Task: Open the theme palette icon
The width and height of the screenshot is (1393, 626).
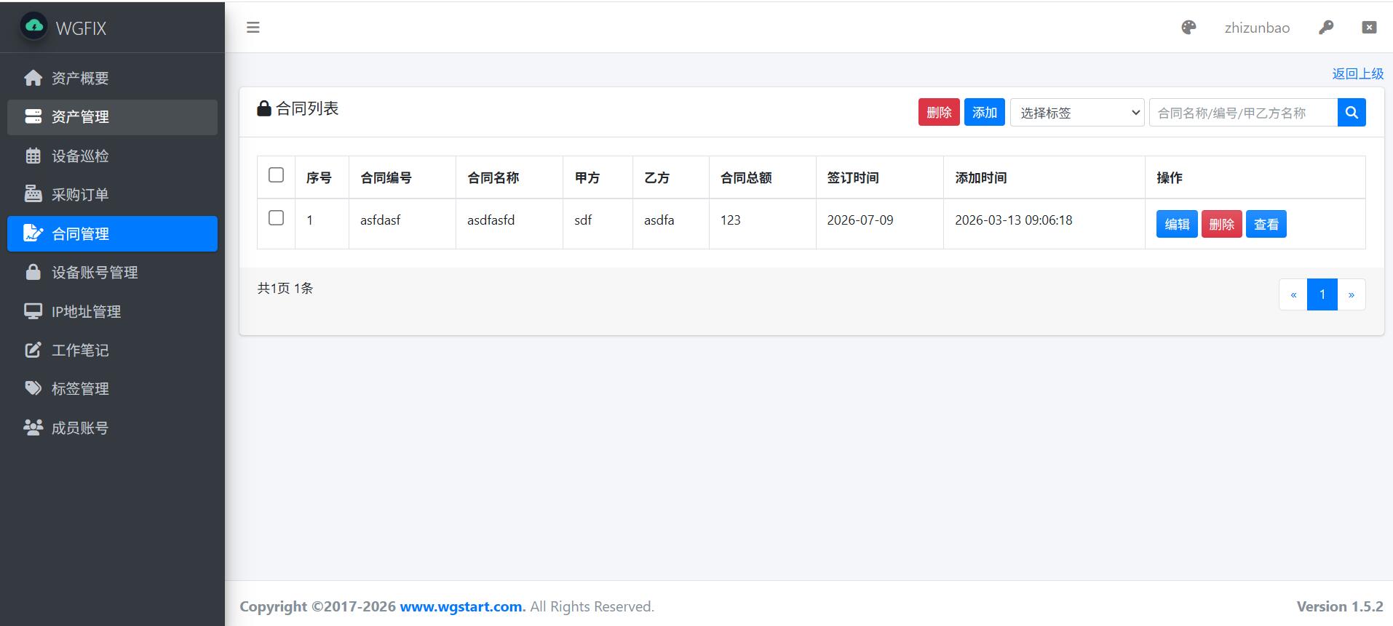Action: click(1188, 28)
